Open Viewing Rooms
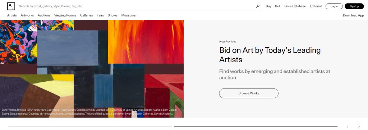This screenshot has height=130, width=368. point(65,15)
